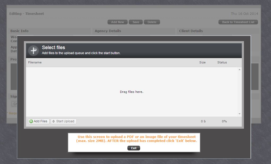Click the 0% upload progress indicator
Viewport: 271px width, 164px height.
(224, 121)
